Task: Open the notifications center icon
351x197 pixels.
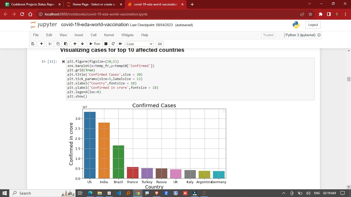Action: [x=342, y=193]
